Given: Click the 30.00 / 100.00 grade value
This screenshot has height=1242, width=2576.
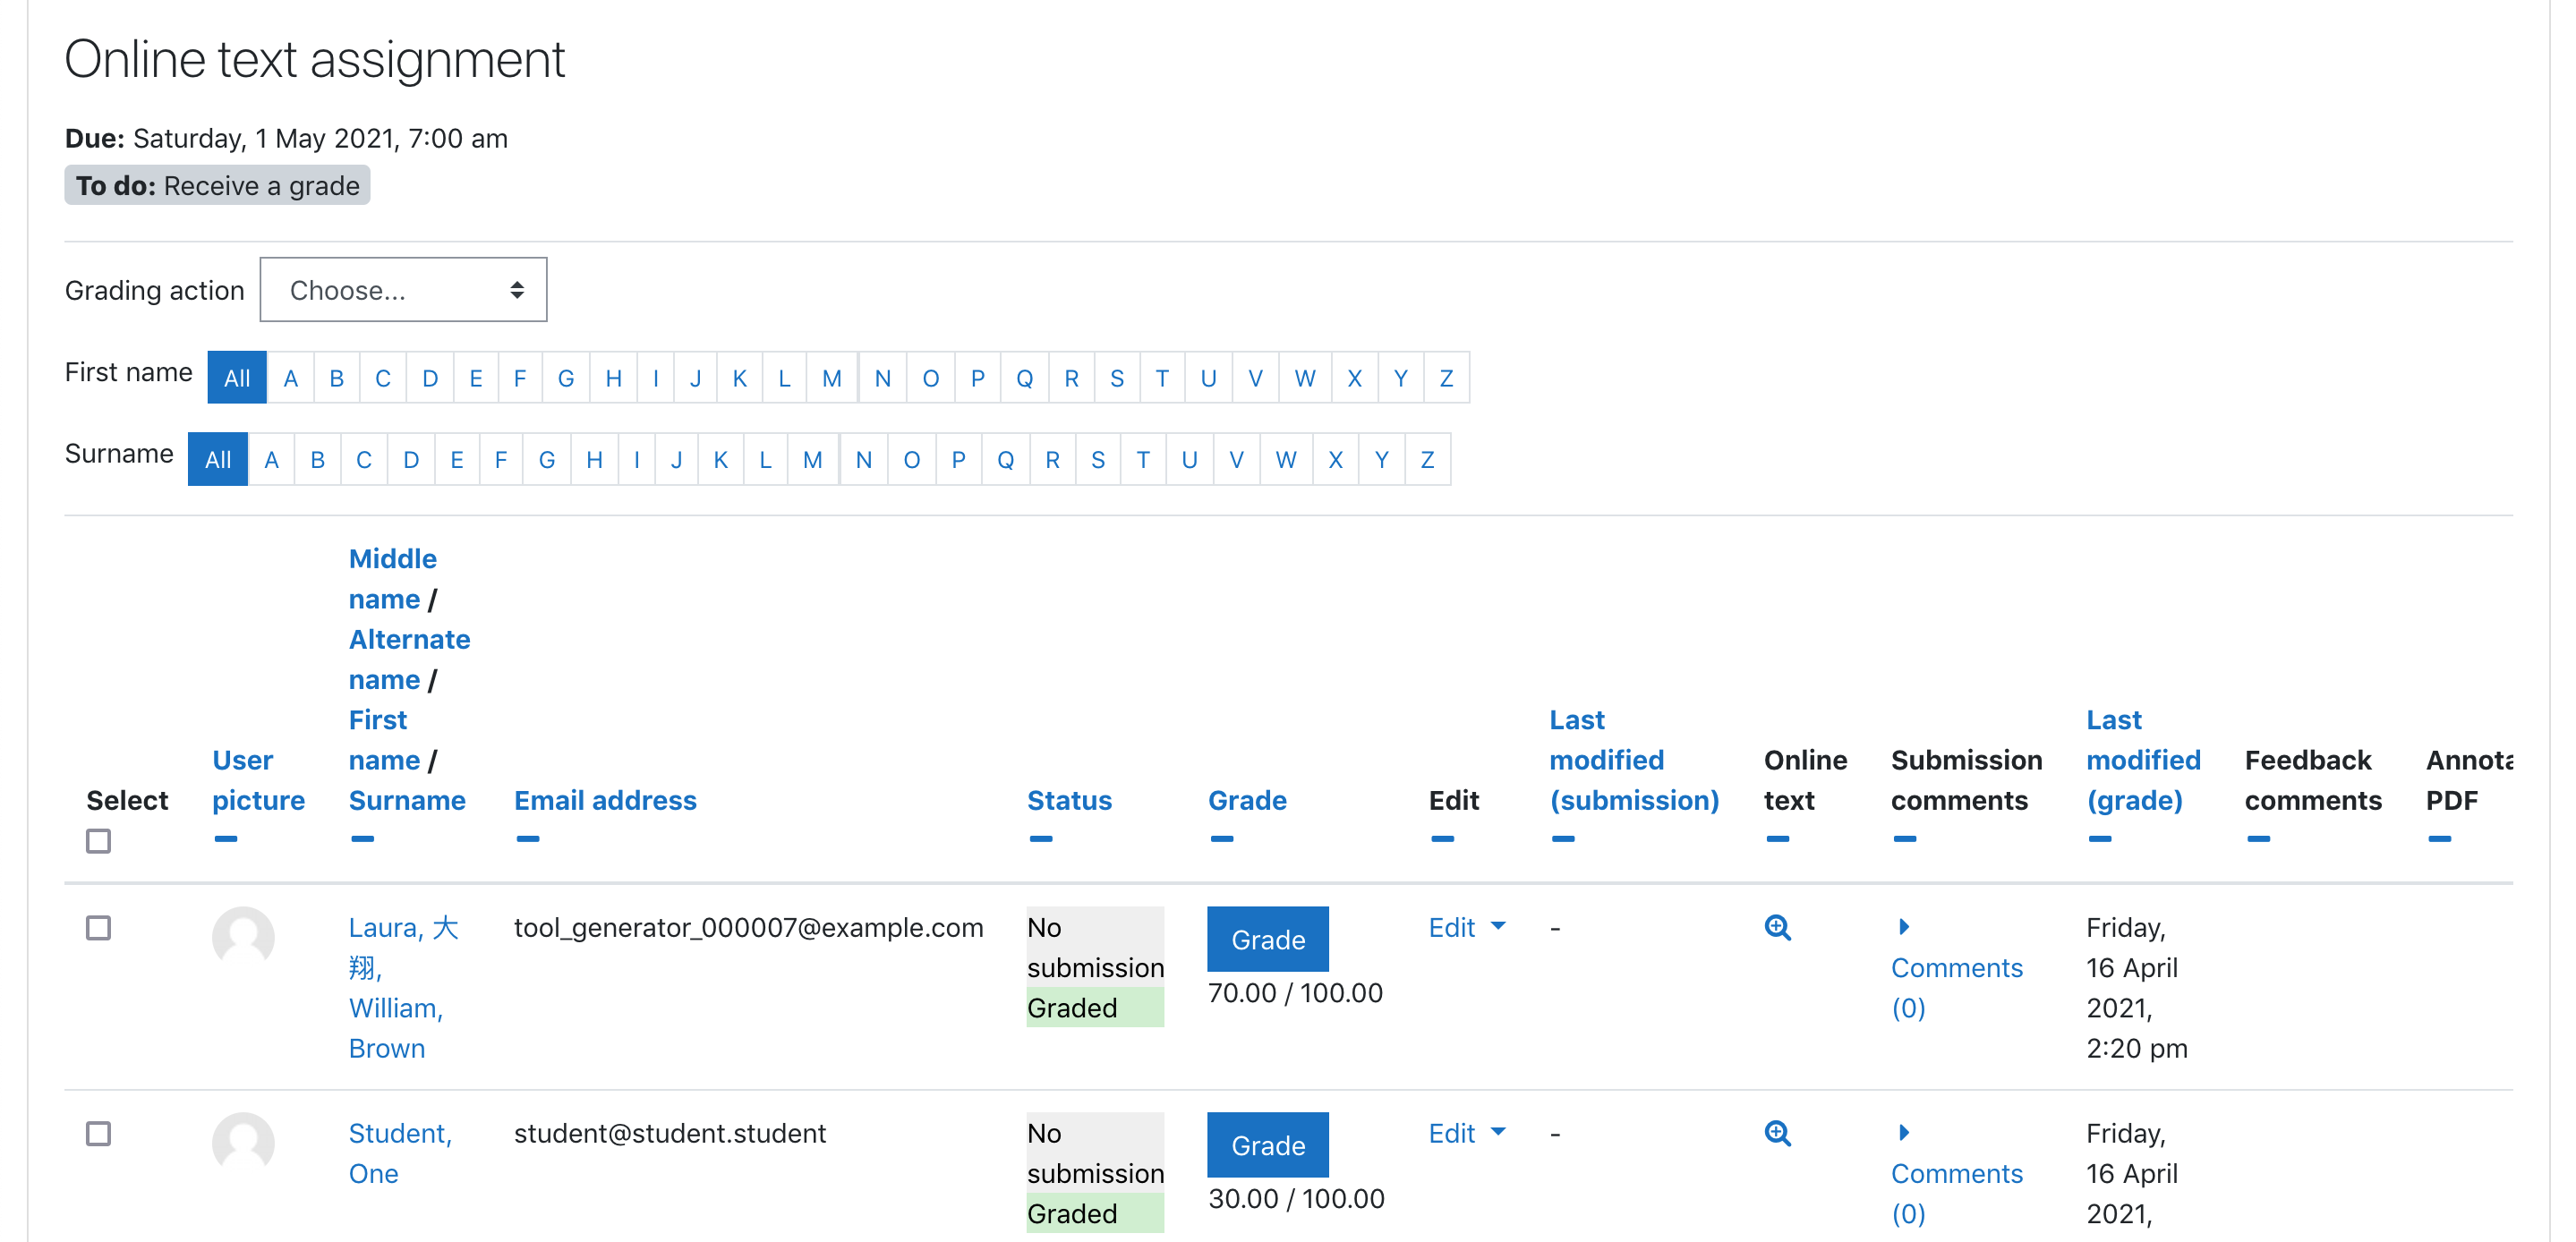Looking at the screenshot, I should point(1296,1199).
